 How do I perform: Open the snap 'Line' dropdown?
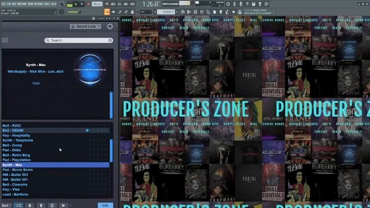[145, 12]
